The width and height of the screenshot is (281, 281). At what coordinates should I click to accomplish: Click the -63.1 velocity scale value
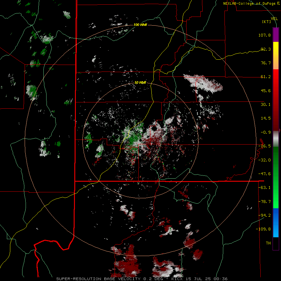click(264, 188)
